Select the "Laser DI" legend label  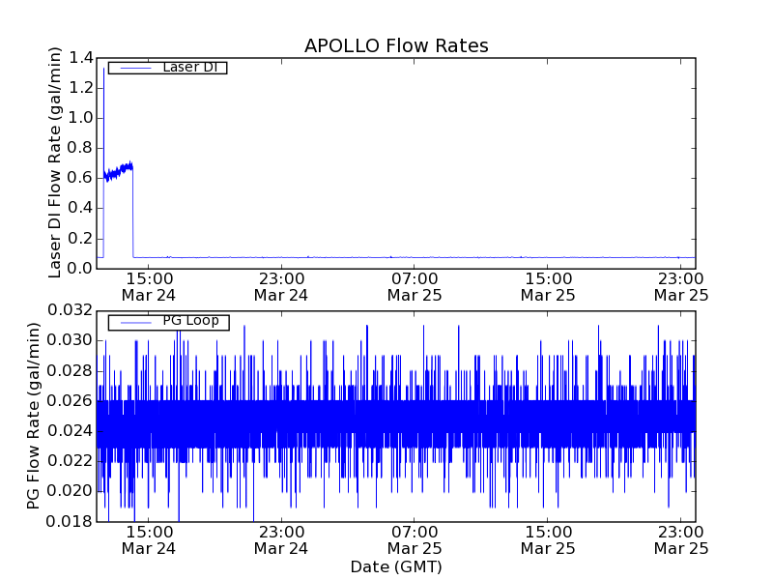[x=188, y=68]
